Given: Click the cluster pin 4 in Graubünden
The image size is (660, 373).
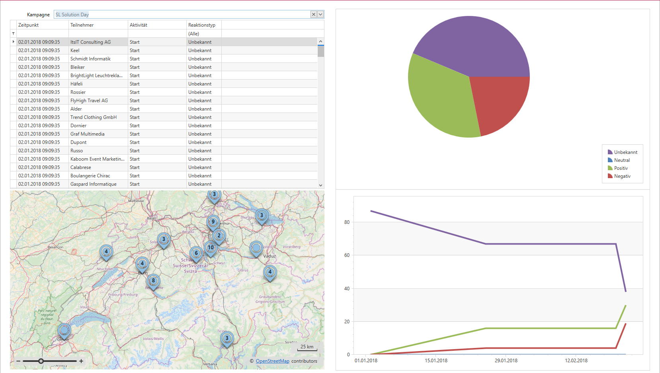Looking at the screenshot, I should (x=270, y=273).
